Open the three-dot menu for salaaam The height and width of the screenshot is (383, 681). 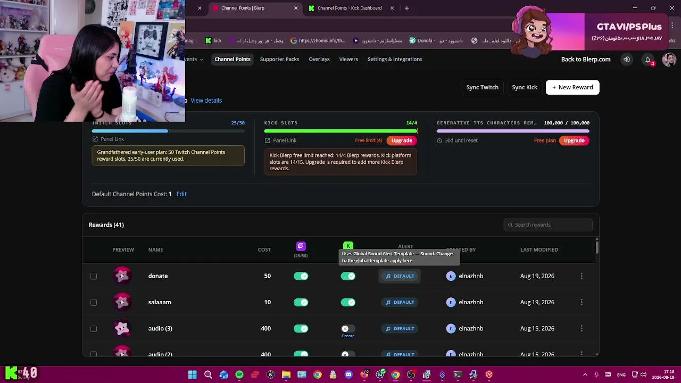[x=582, y=302]
